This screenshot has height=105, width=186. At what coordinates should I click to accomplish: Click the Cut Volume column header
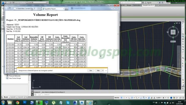point(26,39)
